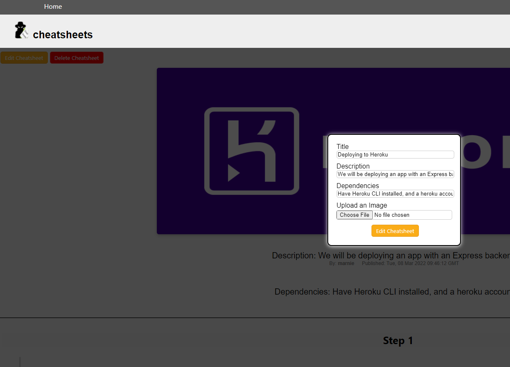Screen dimensions: 510x367
Task: Click the 'No file chosen' text
Action: 392,215
